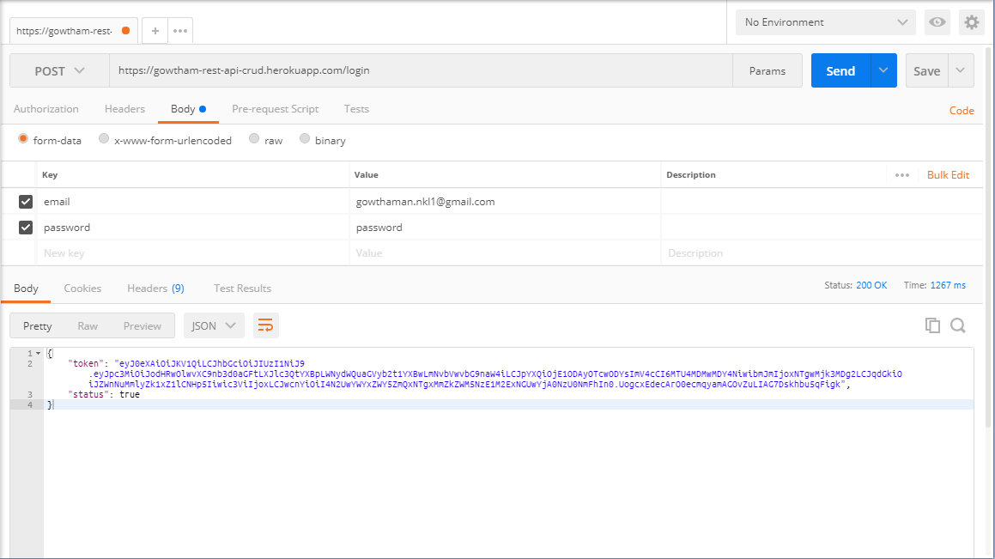Open Save button dropdown arrow
The image size is (995, 559).
(960, 70)
